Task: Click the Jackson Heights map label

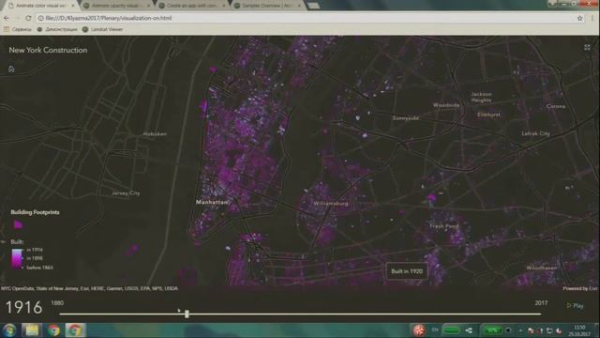Action: pos(481,97)
